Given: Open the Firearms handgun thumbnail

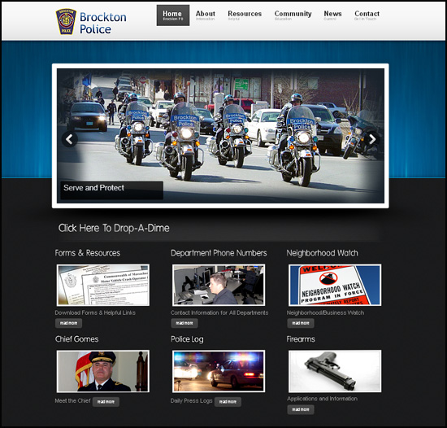Looking at the screenshot, I should tap(335, 371).
